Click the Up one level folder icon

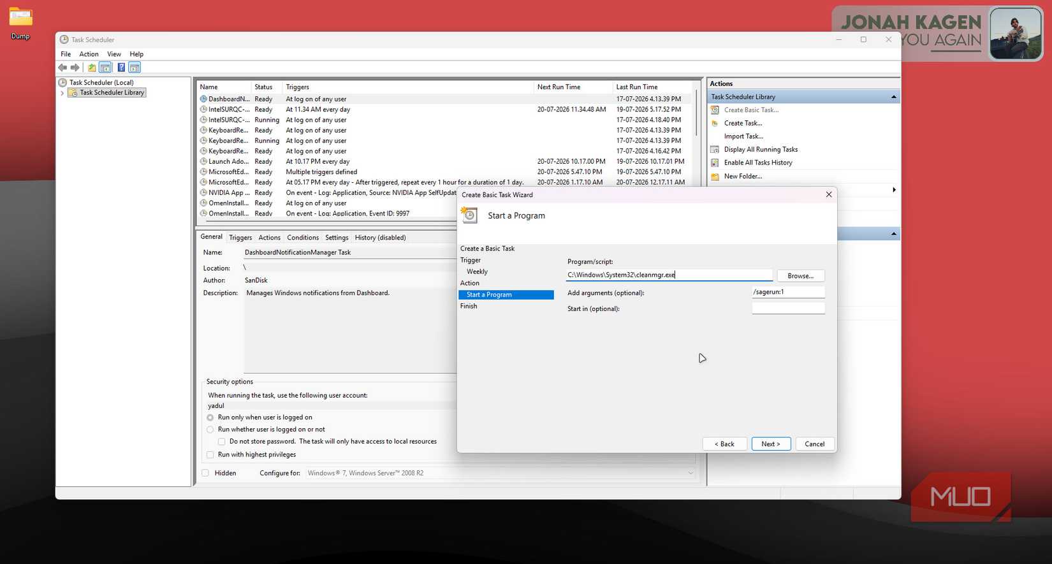[x=92, y=68]
